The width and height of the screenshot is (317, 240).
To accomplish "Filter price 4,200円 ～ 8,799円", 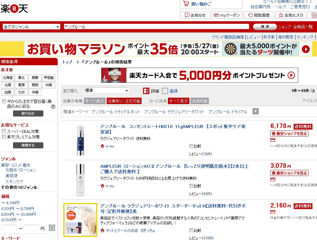I will click(18, 209).
